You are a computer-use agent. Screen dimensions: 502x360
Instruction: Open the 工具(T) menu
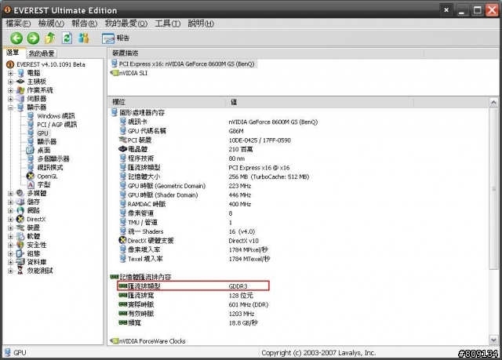[x=167, y=24]
